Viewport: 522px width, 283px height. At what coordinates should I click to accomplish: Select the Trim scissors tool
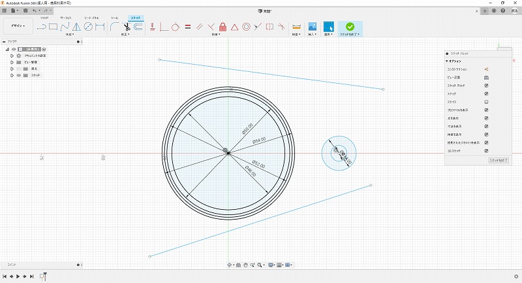127,27
